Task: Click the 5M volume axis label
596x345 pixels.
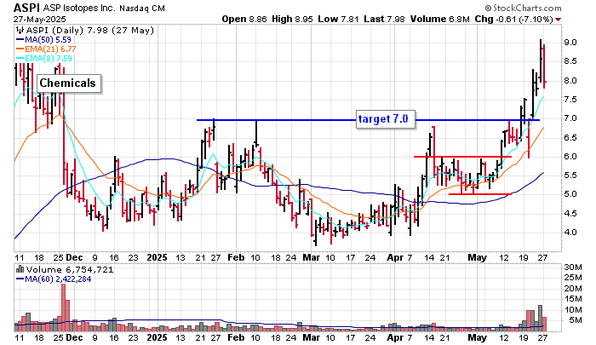Action: click(x=575, y=320)
